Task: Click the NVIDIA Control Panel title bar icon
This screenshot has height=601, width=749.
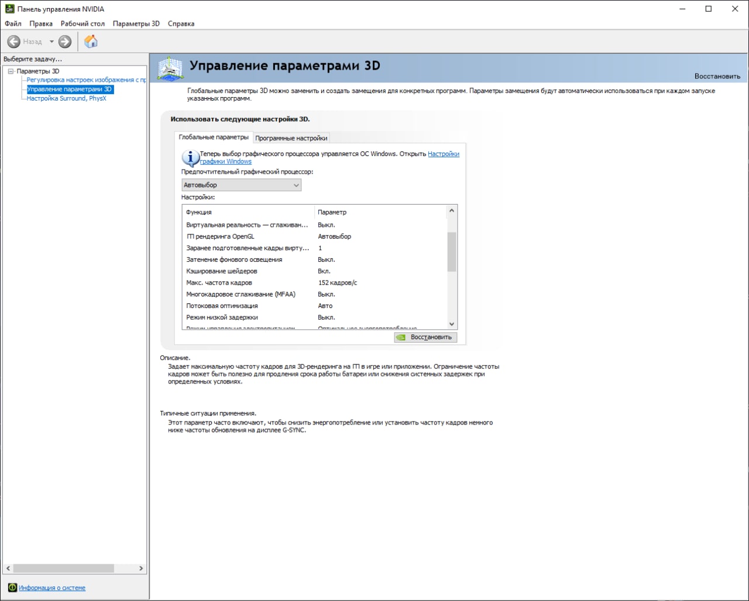Action: point(10,9)
